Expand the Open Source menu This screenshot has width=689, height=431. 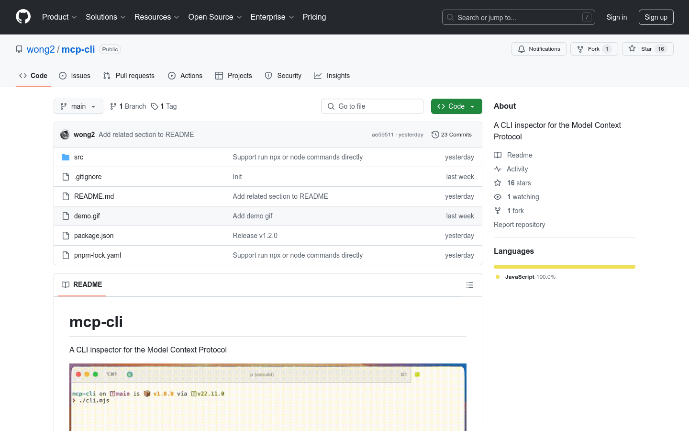[215, 17]
